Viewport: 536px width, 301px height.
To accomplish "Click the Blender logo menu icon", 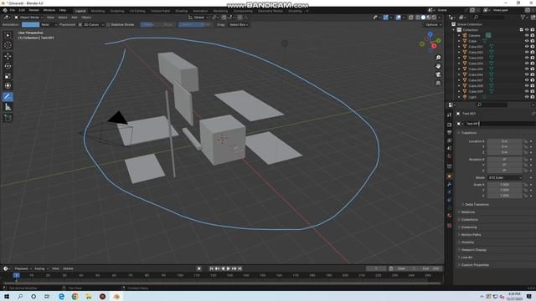I will (x=5, y=10).
